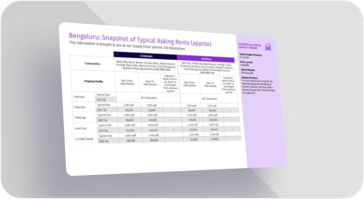The width and height of the screenshot is (364, 199).
Task: Select the 4 Bed Apt row label
Action: [81, 128]
